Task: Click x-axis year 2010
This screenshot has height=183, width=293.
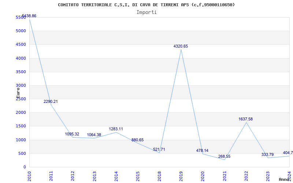Action: [x=29, y=176]
